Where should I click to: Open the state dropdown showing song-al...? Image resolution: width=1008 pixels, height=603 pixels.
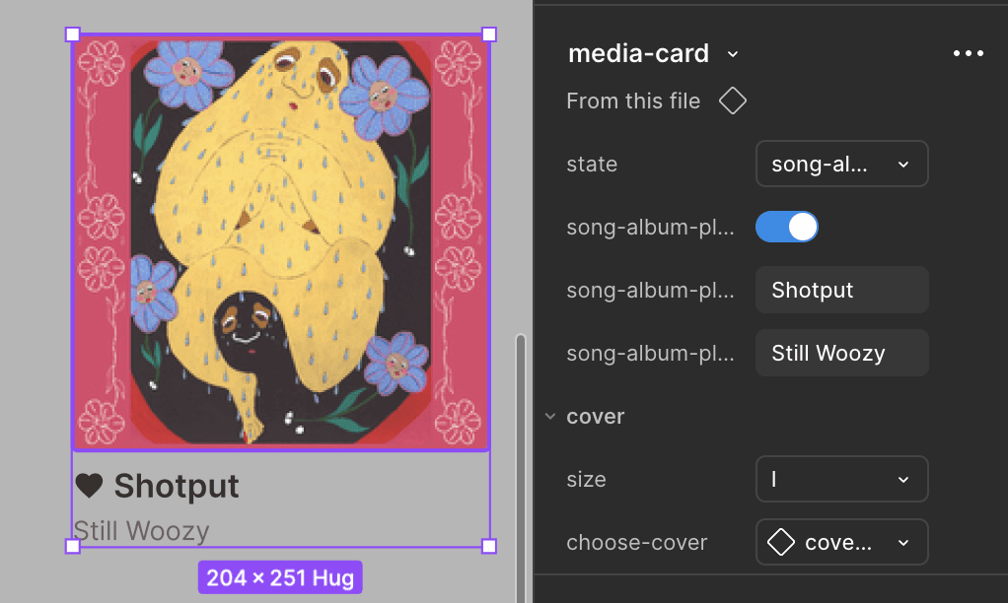click(x=841, y=164)
